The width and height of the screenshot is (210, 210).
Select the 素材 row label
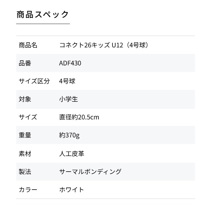pos(25,154)
